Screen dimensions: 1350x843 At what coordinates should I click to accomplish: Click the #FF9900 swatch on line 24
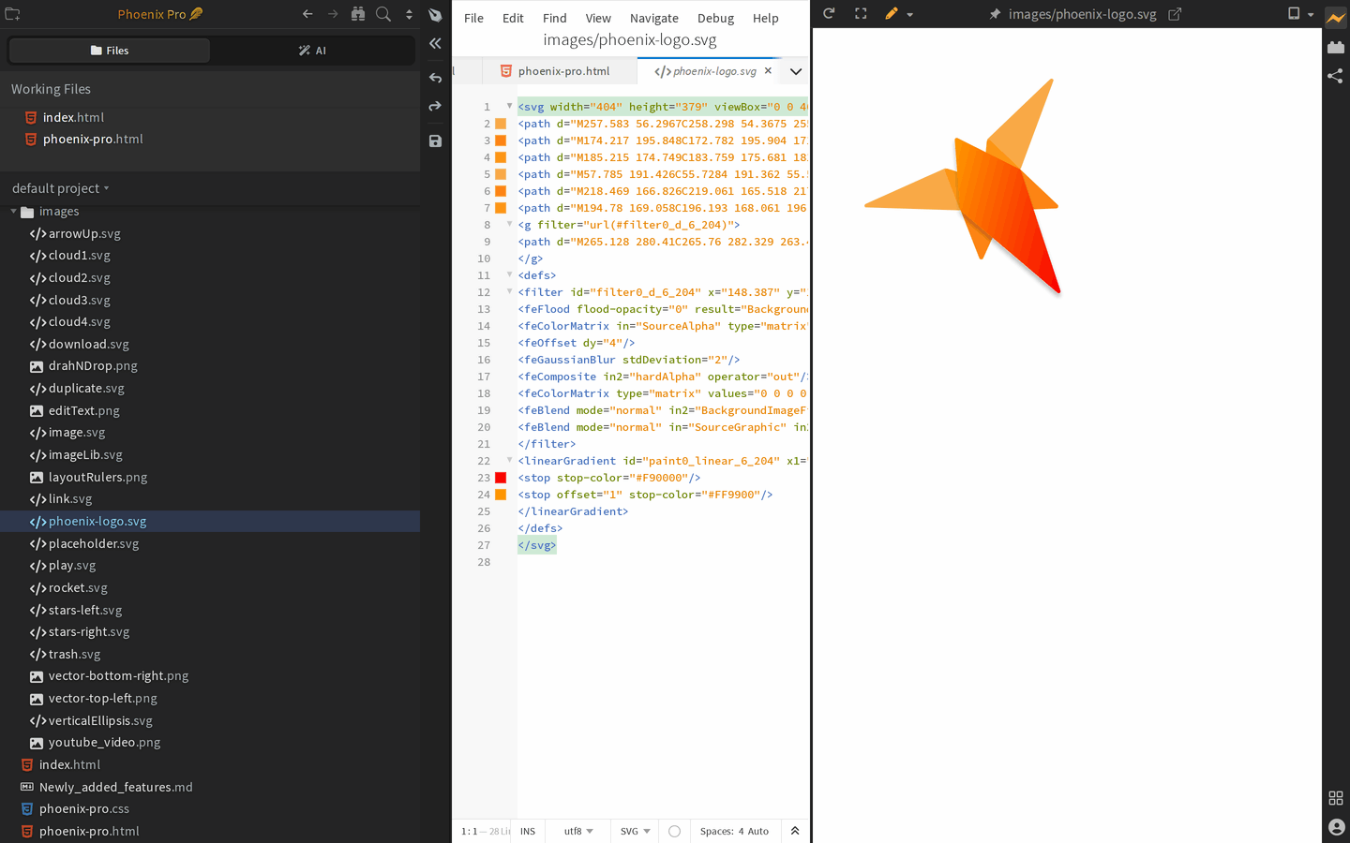coord(501,495)
